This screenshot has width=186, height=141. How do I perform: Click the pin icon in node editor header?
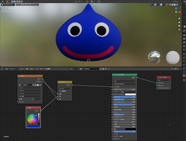(109, 69)
